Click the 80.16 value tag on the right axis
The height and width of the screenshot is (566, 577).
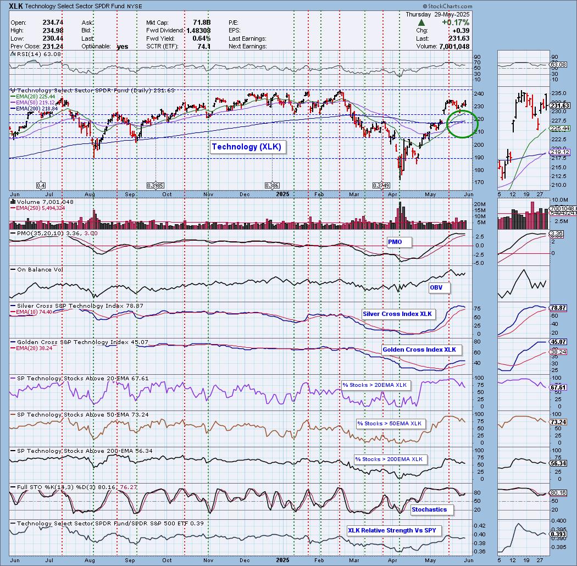point(559,493)
